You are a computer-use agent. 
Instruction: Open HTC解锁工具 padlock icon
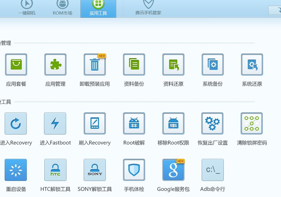[x=55, y=170]
